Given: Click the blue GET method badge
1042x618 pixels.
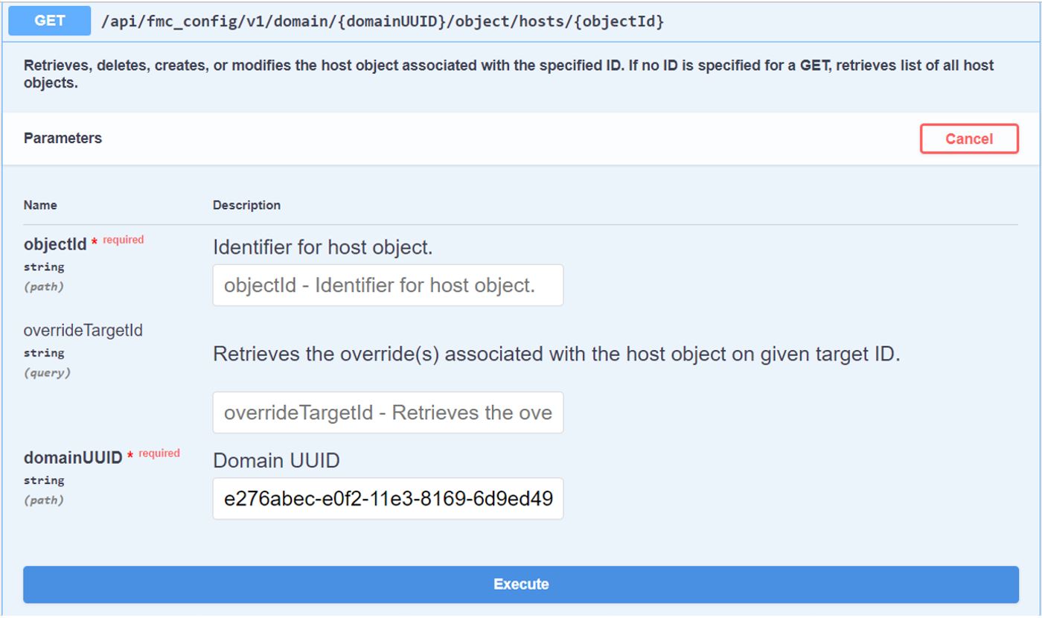Looking at the screenshot, I should coord(48,22).
